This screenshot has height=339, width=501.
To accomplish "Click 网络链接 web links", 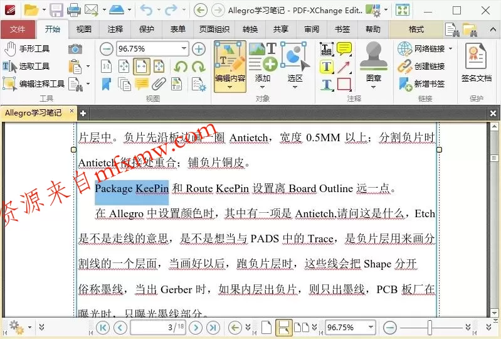I will tap(421, 48).
